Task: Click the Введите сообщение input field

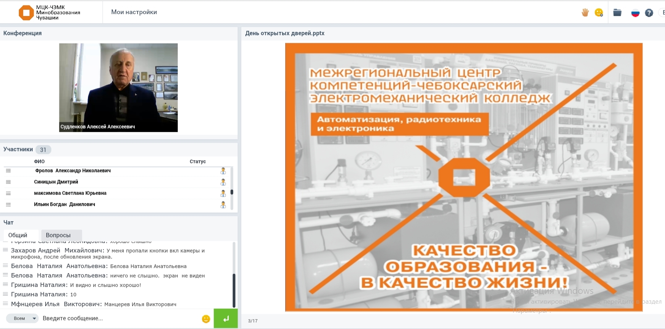Action: 119,318
